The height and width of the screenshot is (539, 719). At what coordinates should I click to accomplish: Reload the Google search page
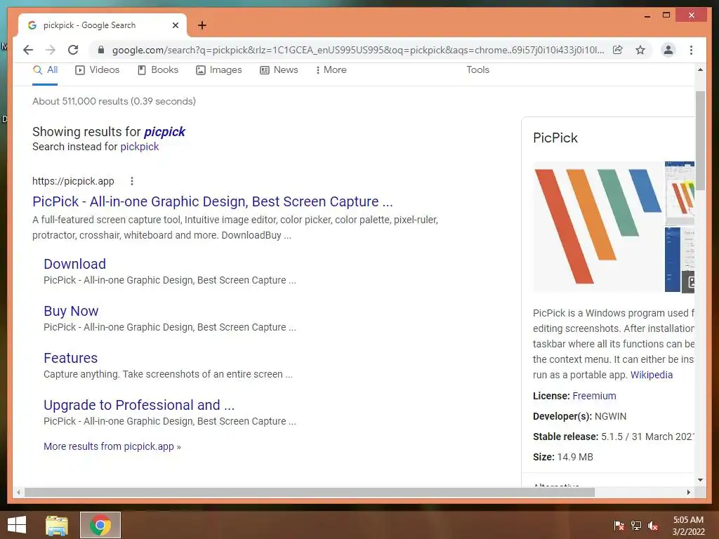point(73,50)
